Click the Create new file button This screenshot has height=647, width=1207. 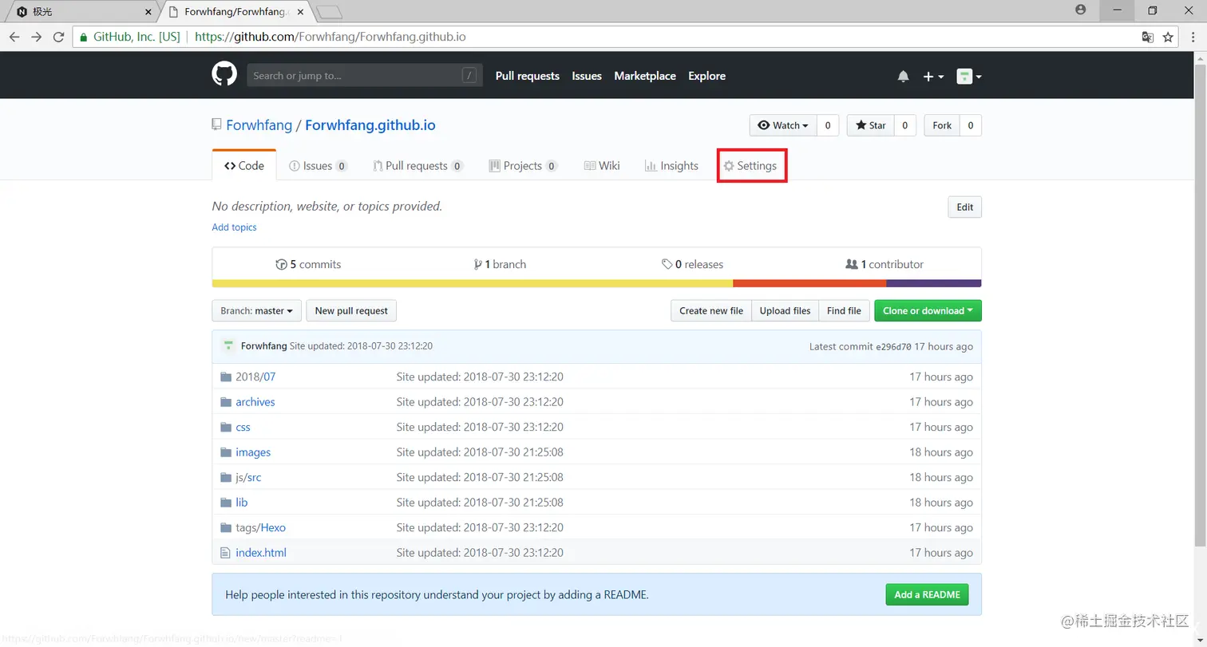pos(711,310)
